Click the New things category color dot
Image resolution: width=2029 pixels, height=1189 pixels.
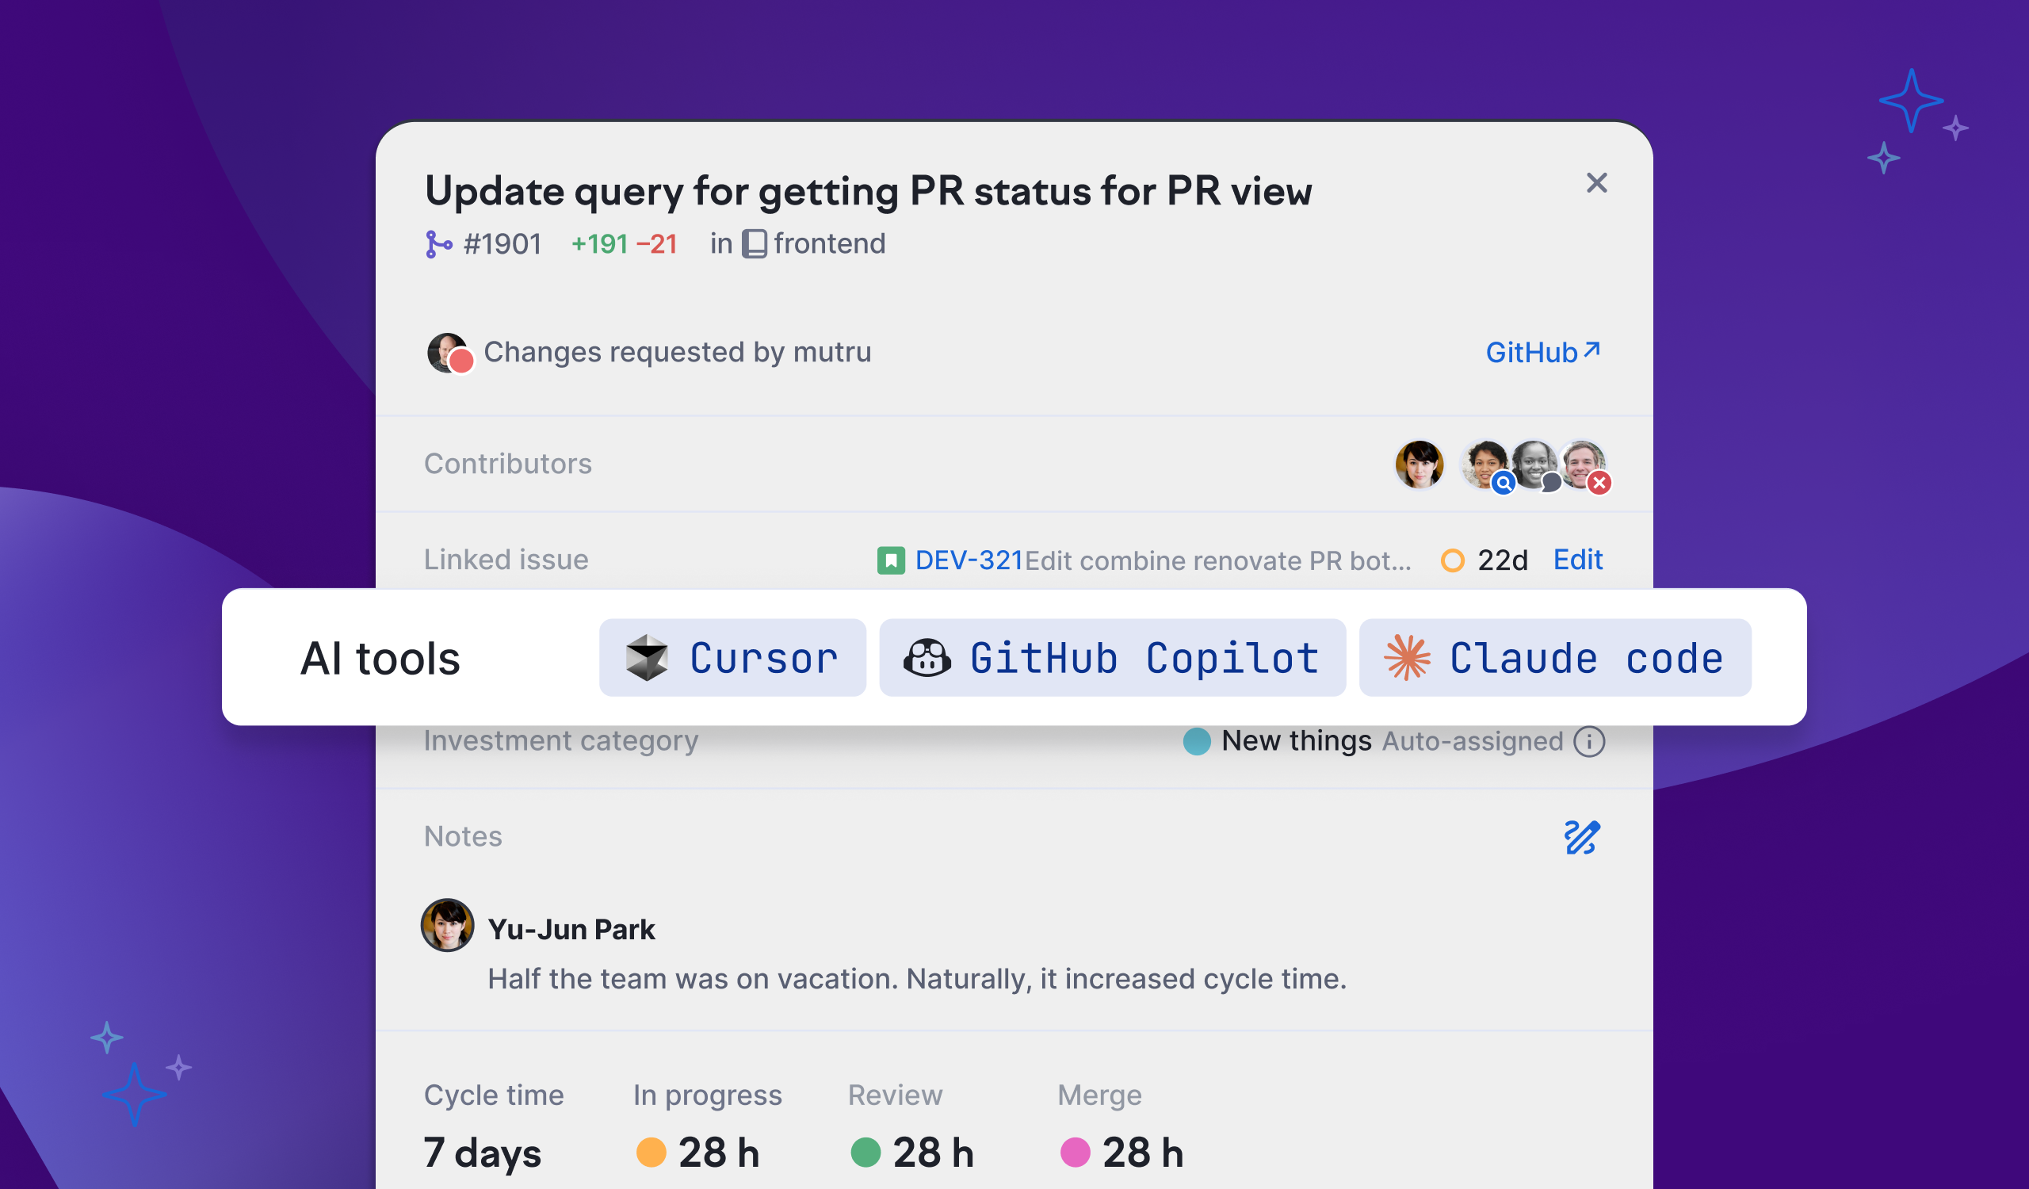pos(1197,740)
